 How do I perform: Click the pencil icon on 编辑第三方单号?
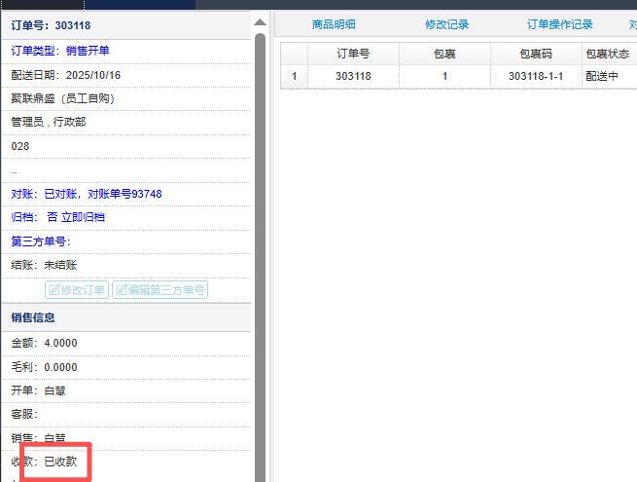(122, 290)
